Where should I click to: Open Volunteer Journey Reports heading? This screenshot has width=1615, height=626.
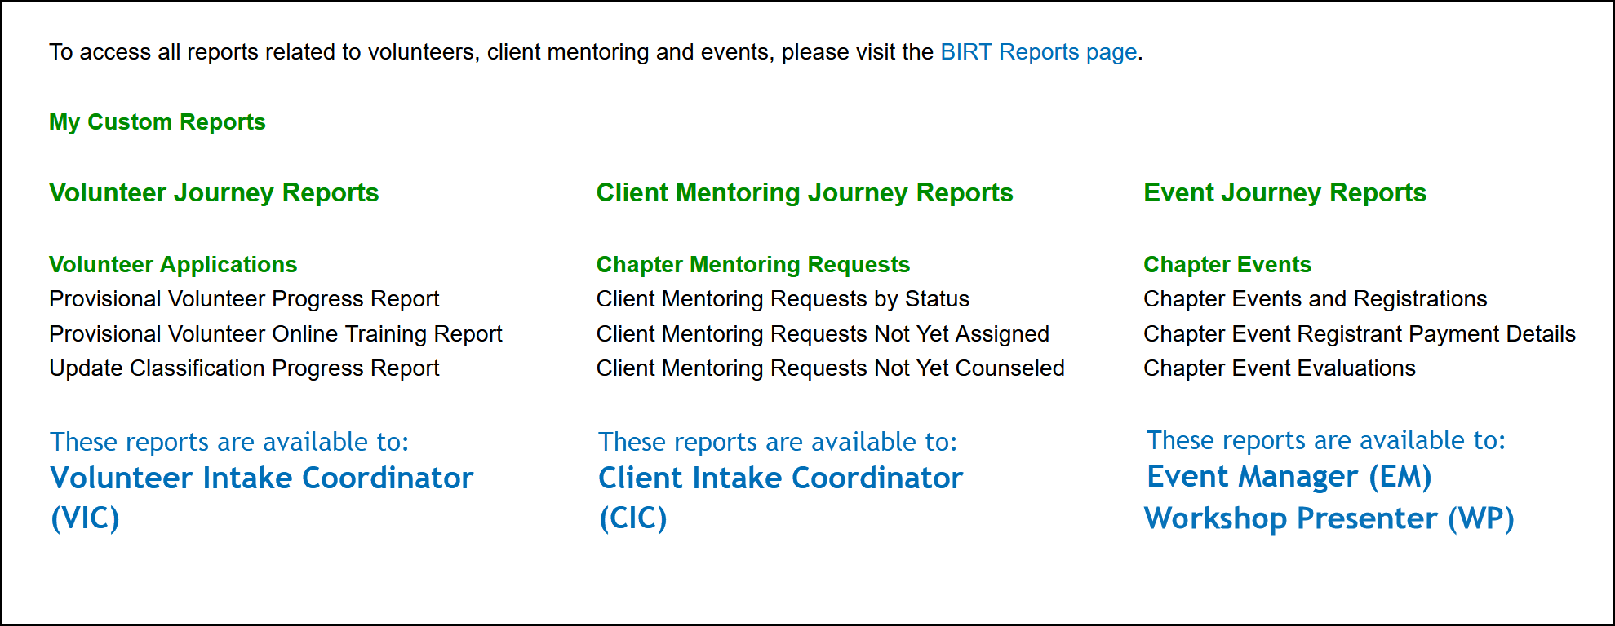(x=214, y=193)
